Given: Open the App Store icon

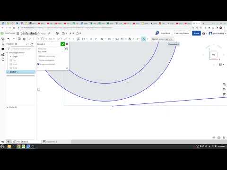Looking at the screenshot, I should point(157,33).
